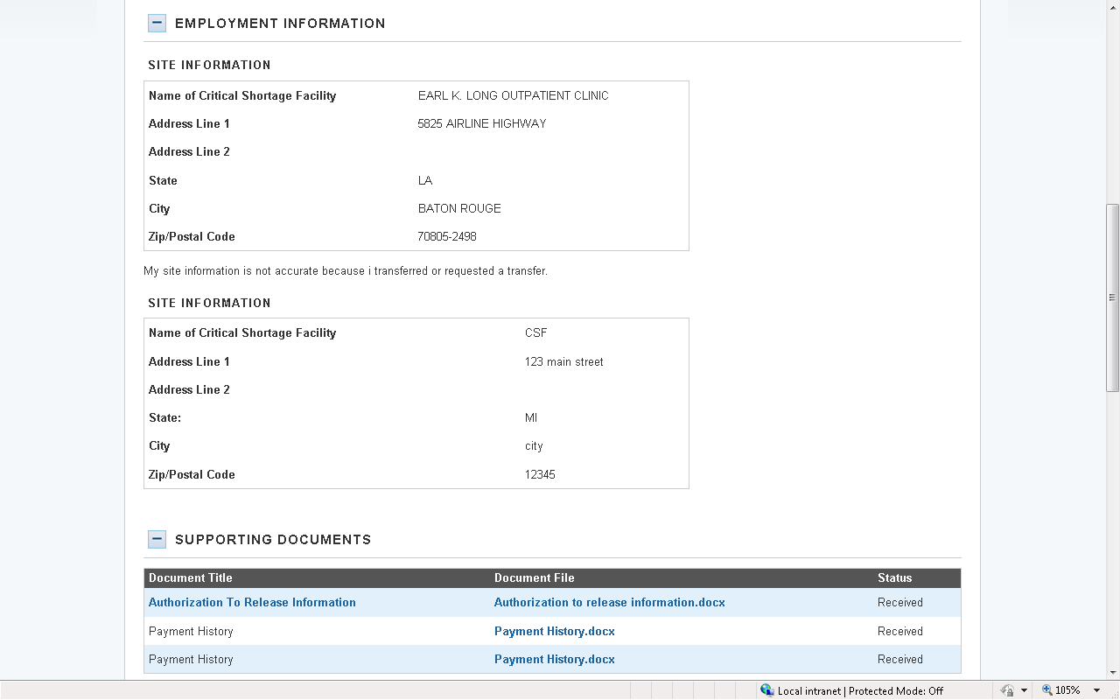Click the Document Title column header
The width and height of the screenshot is (1120, 700).
191,578
